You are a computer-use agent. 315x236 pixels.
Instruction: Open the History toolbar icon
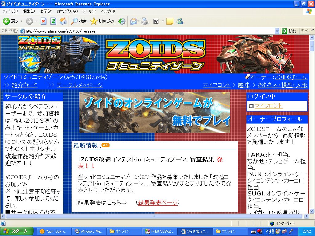[122, 21]
